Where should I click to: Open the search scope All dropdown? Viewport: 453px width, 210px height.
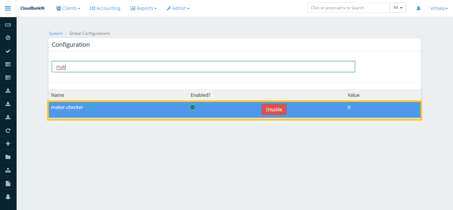(398, 7)
